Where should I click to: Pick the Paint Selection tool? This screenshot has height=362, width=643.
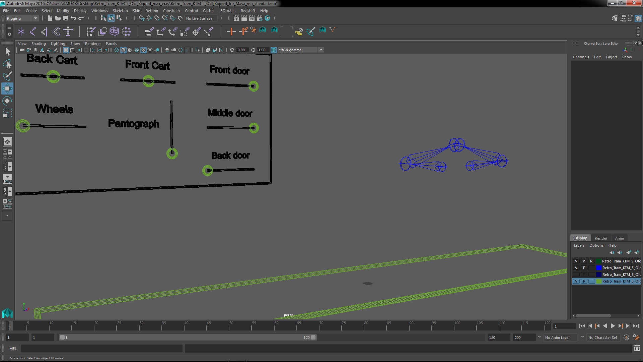[7, 76]
